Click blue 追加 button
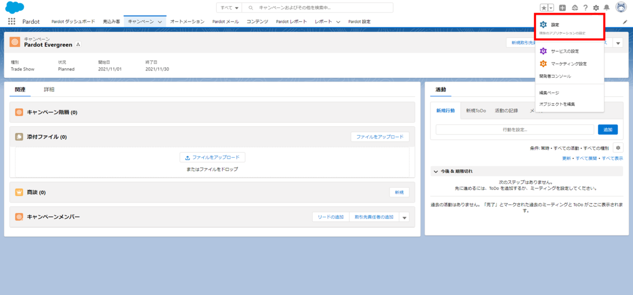 point(608,129)
